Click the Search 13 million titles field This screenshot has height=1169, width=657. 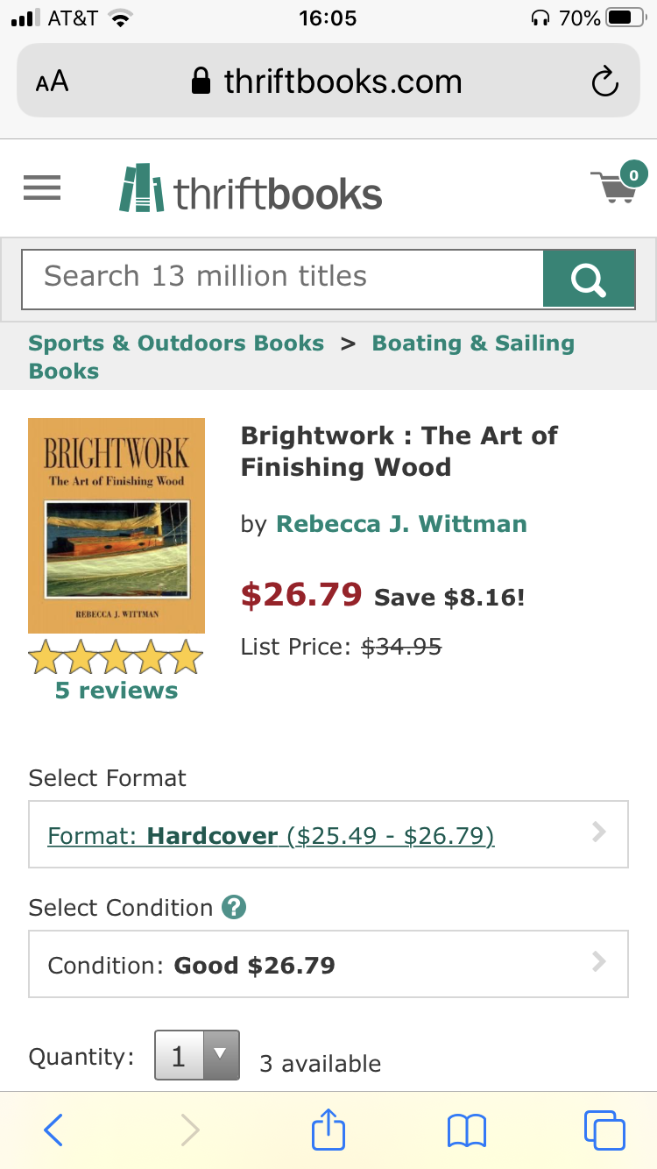pyautogui.click(x=282, y=279)
